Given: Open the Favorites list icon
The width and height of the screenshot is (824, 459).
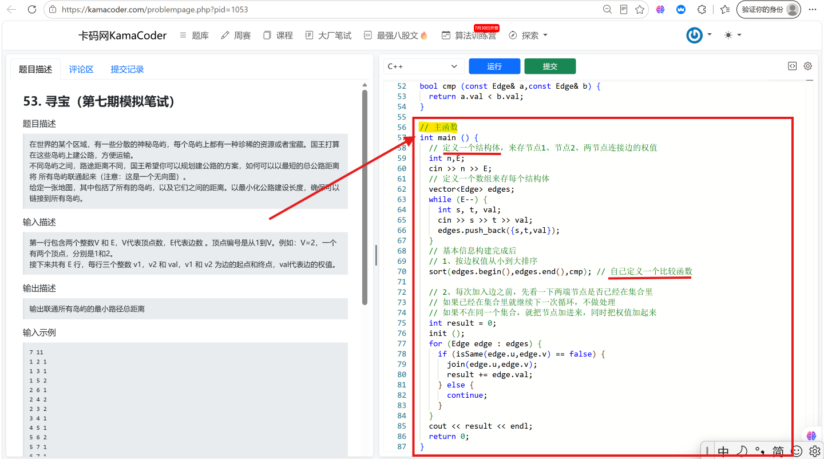Looking at the screenshot, I should tap(725, 9).
